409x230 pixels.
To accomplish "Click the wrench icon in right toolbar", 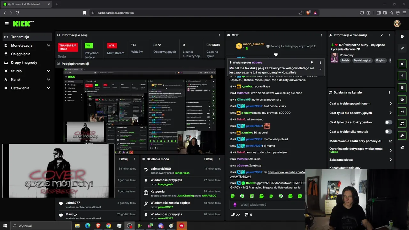I will pos(402,135).
